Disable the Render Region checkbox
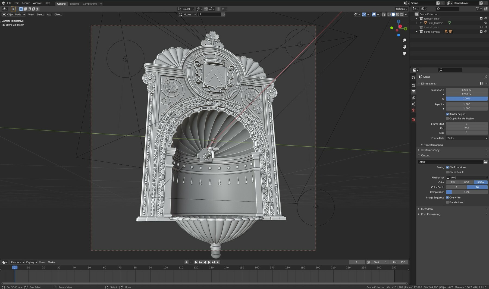This screenshot has height=289, width=489. tap(447, 114)
